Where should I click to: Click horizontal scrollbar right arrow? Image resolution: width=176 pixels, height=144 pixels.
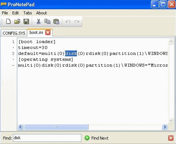tap(165, 127)
